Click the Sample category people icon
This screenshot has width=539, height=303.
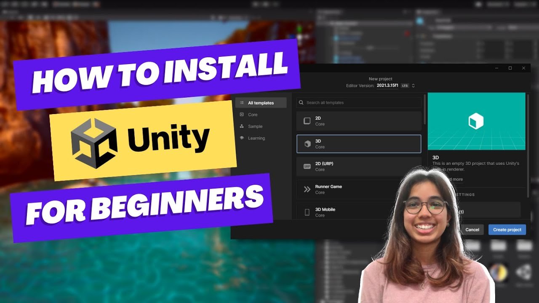pos(242,126)
